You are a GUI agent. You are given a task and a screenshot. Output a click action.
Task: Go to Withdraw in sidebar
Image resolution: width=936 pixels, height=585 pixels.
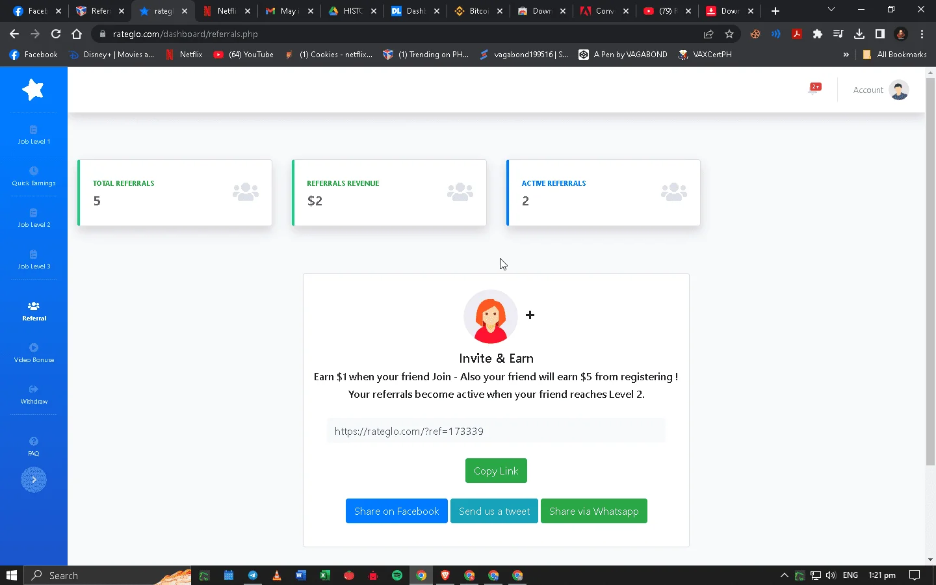(x=34, y=395)
